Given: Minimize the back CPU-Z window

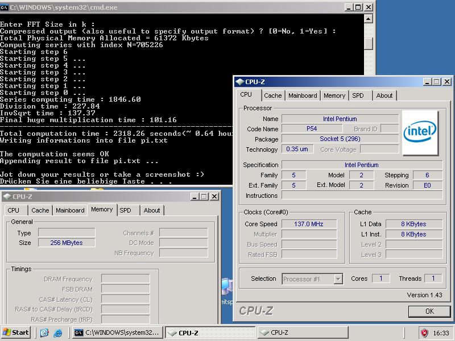Looking at the screenshot, I should (195, 197).
